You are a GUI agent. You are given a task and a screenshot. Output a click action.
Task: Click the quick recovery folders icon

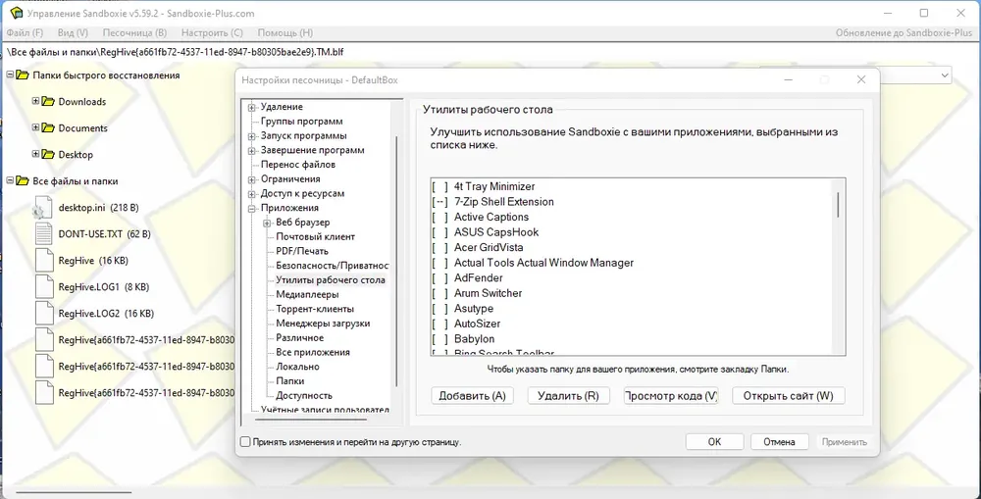click(23, 75)
